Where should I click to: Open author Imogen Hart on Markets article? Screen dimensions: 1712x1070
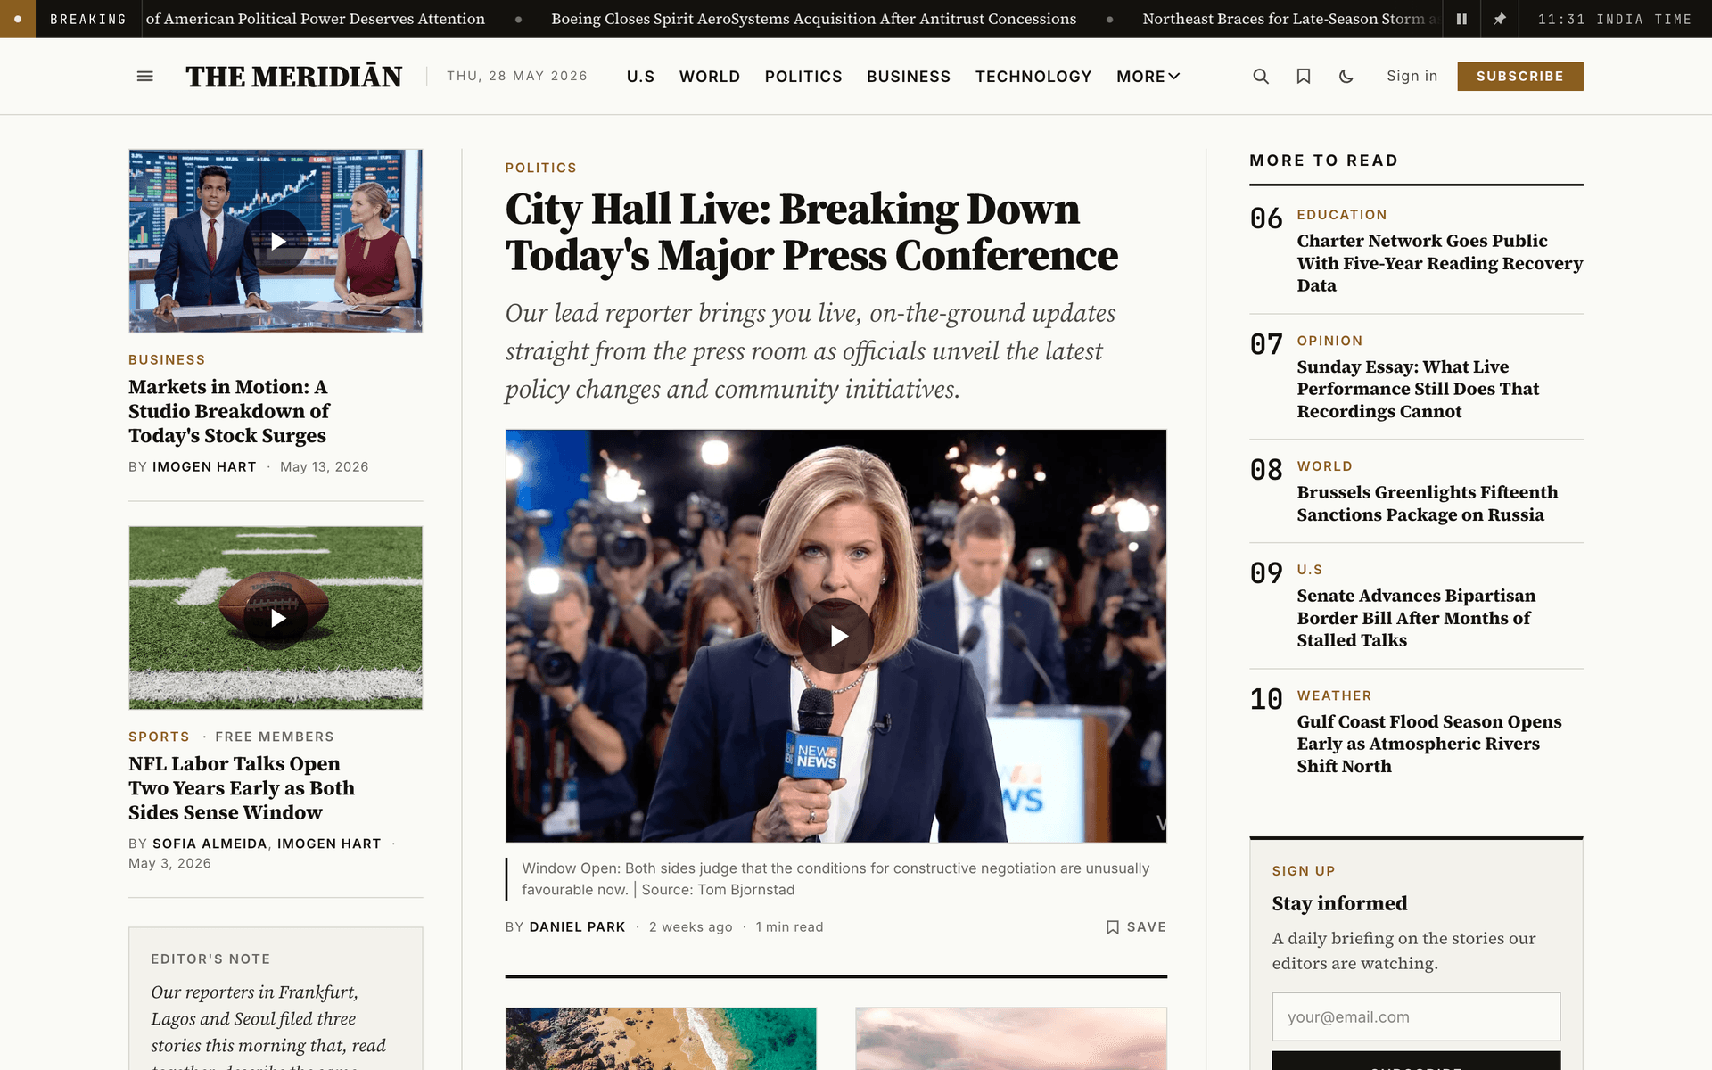[204, 466]
